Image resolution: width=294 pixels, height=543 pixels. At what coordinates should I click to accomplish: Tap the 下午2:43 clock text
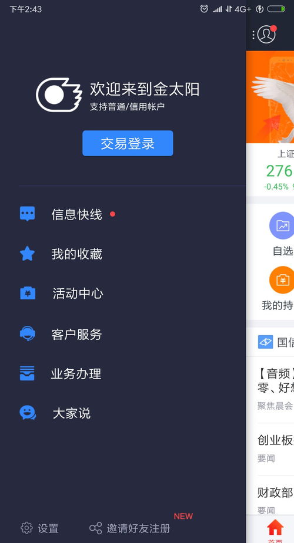[26, 9]
